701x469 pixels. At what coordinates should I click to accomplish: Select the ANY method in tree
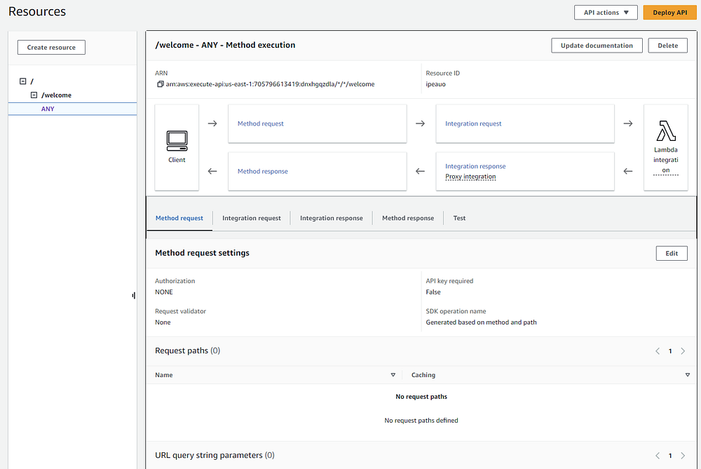pos(48,109)
